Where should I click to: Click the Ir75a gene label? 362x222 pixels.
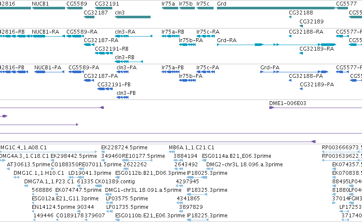(168, 4)
